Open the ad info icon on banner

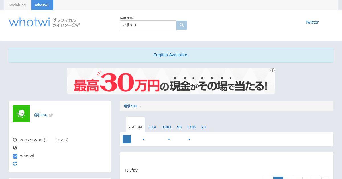pyautogui.click(x=272, y=70)
